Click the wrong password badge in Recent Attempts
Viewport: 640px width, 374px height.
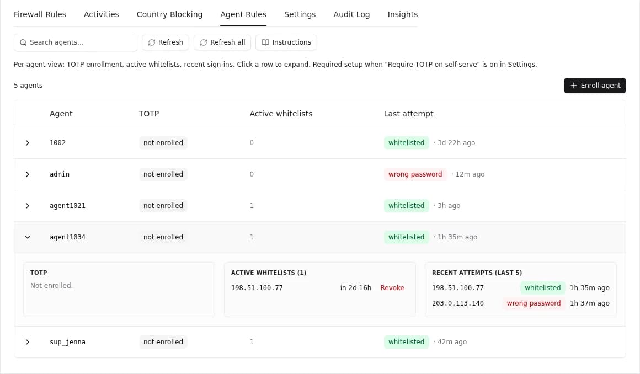pyautogui.click(x=534, y=303)
